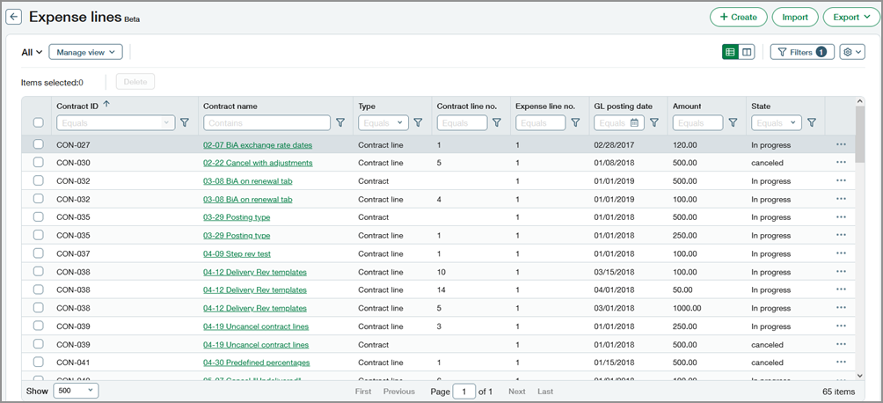Open the 04-09 Step rev test link
Screen dimensions: 883x403
tap(237, 253)
